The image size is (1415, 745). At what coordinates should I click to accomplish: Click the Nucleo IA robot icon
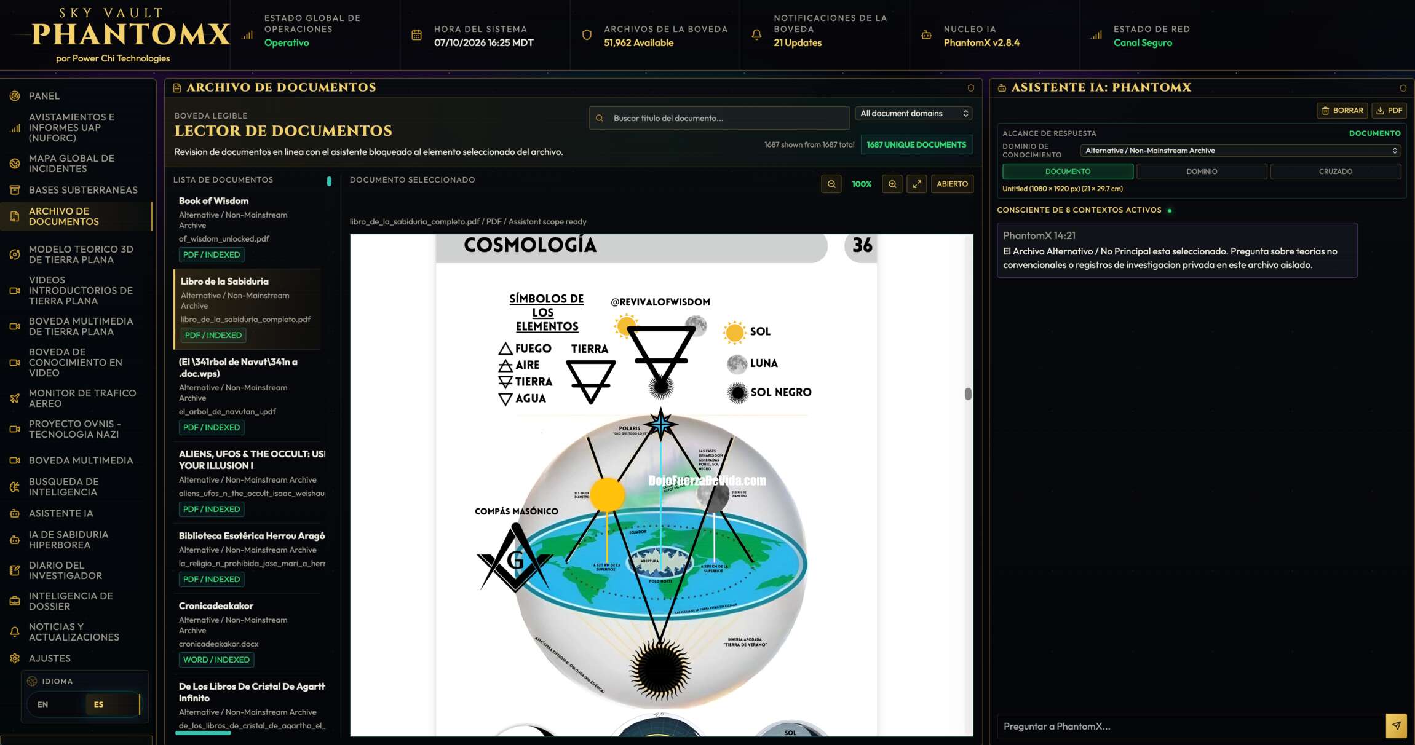tap(926, 35)
